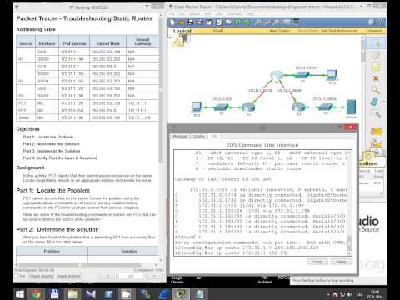Open the Windows Start button
This screenshot has width=400, height=300.
19,294
